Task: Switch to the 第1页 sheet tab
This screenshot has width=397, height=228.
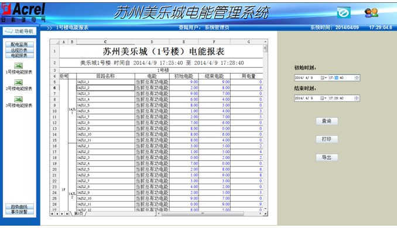Action: click(x=78, y=214)
